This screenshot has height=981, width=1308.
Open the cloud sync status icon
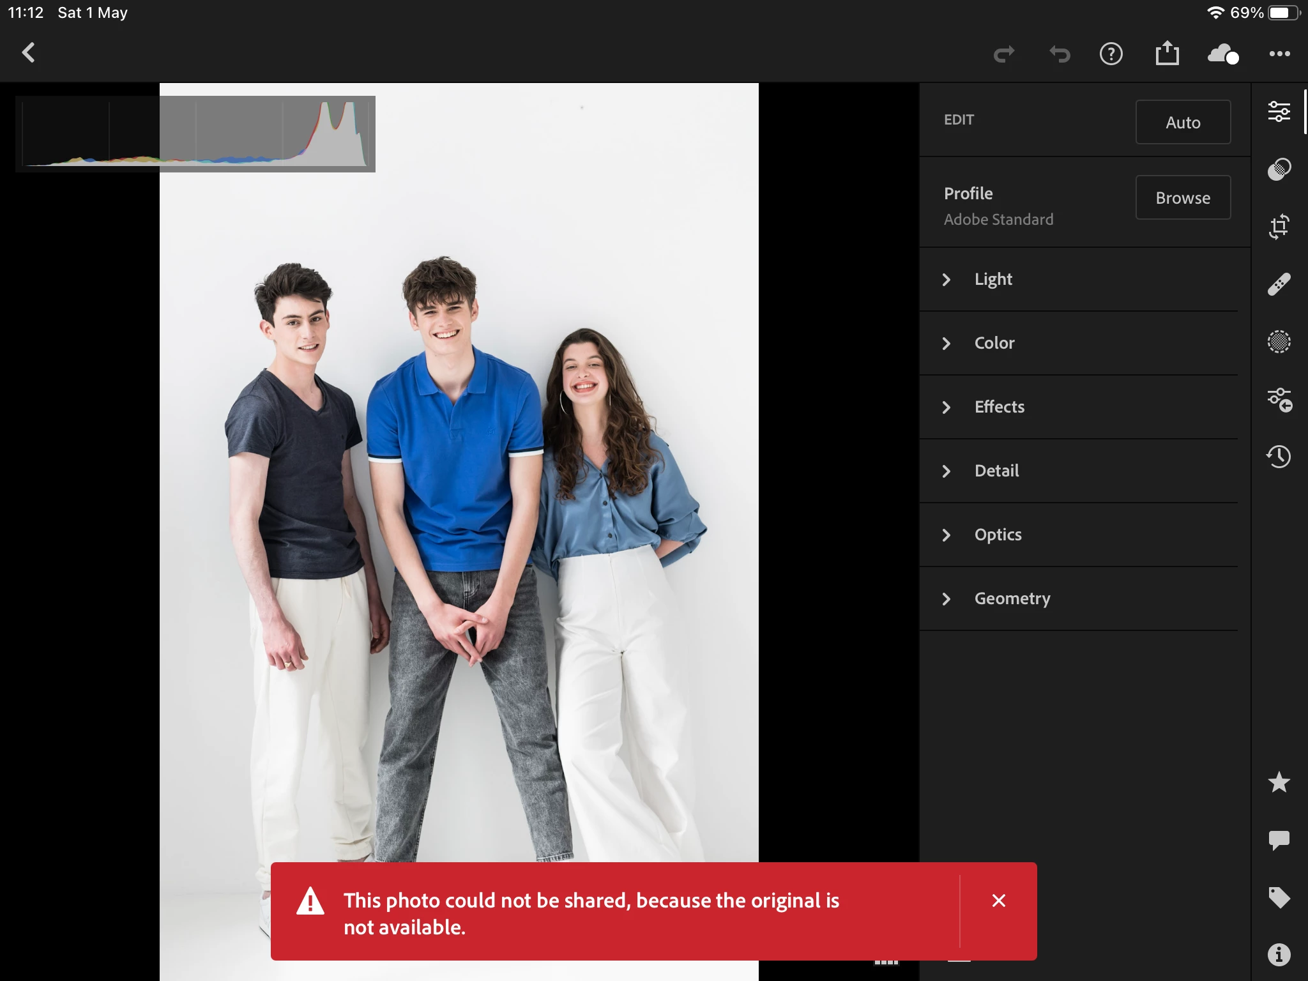[x=1222, y=54]
